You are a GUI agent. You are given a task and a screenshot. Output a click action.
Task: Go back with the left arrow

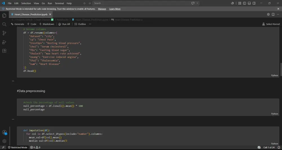click(85, 3)
